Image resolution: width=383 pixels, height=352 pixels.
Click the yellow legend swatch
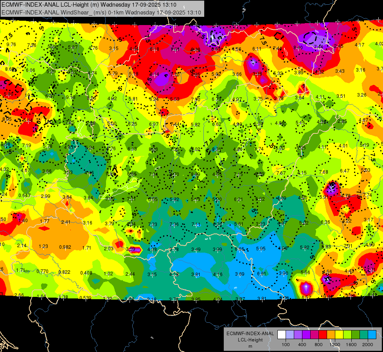(x=339, y=335)
